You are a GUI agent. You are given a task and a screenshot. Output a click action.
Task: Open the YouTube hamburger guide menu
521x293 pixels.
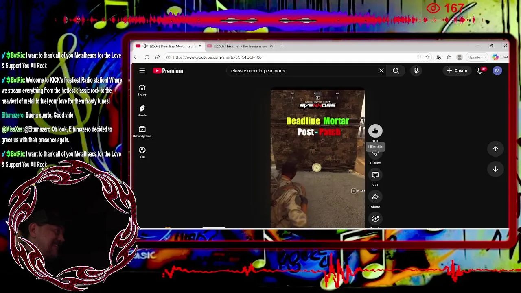142,71
